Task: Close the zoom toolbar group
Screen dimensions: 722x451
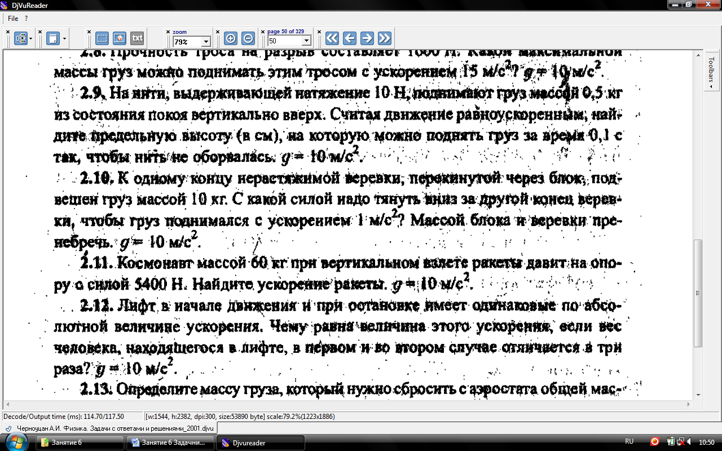Action: [x=168, y=32]
